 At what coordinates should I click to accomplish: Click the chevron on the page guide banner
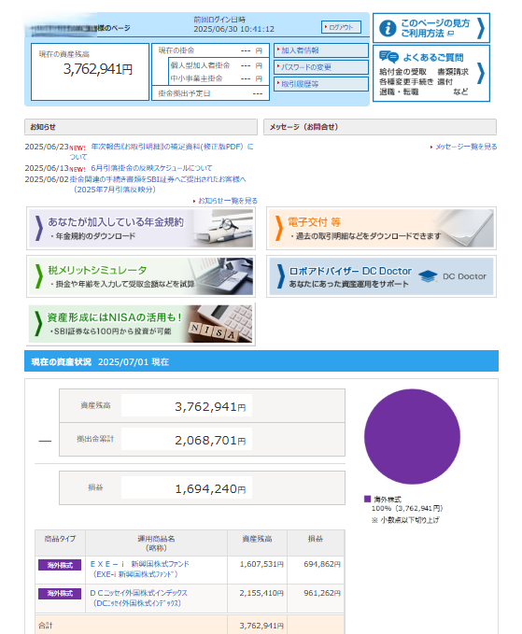(x=481, y=28)
